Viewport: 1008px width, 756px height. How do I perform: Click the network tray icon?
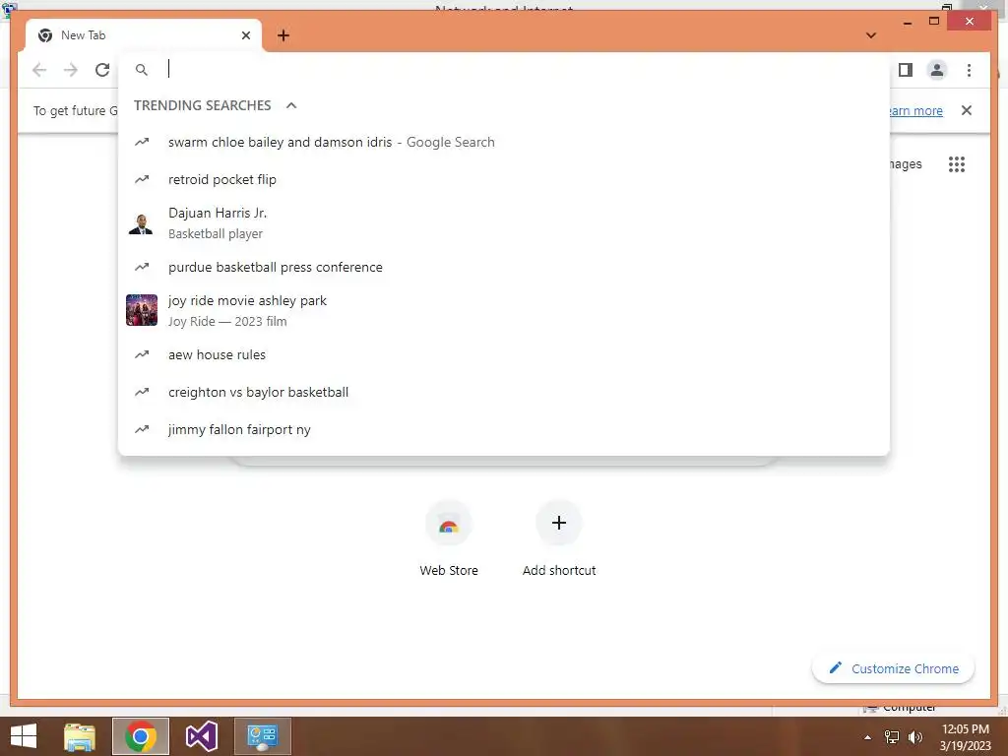point(892,737)
